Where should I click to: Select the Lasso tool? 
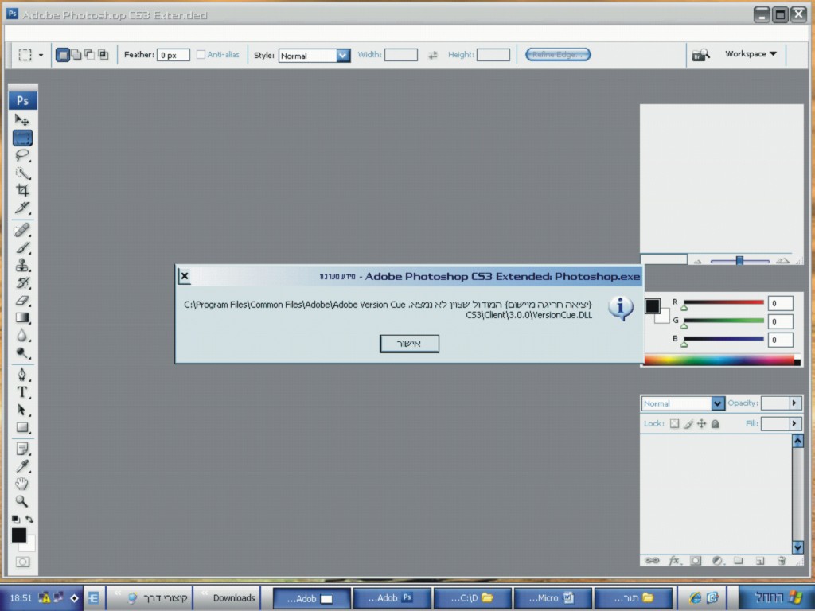tap(21, 155)
